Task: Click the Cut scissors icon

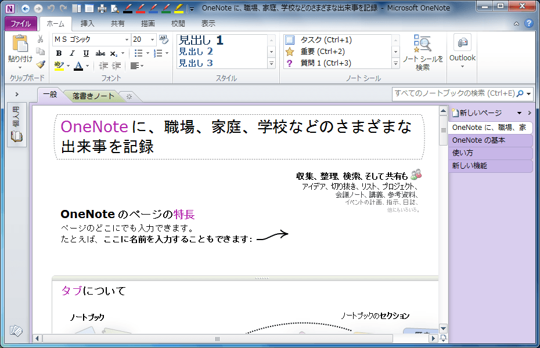Action: coord(41,39)
